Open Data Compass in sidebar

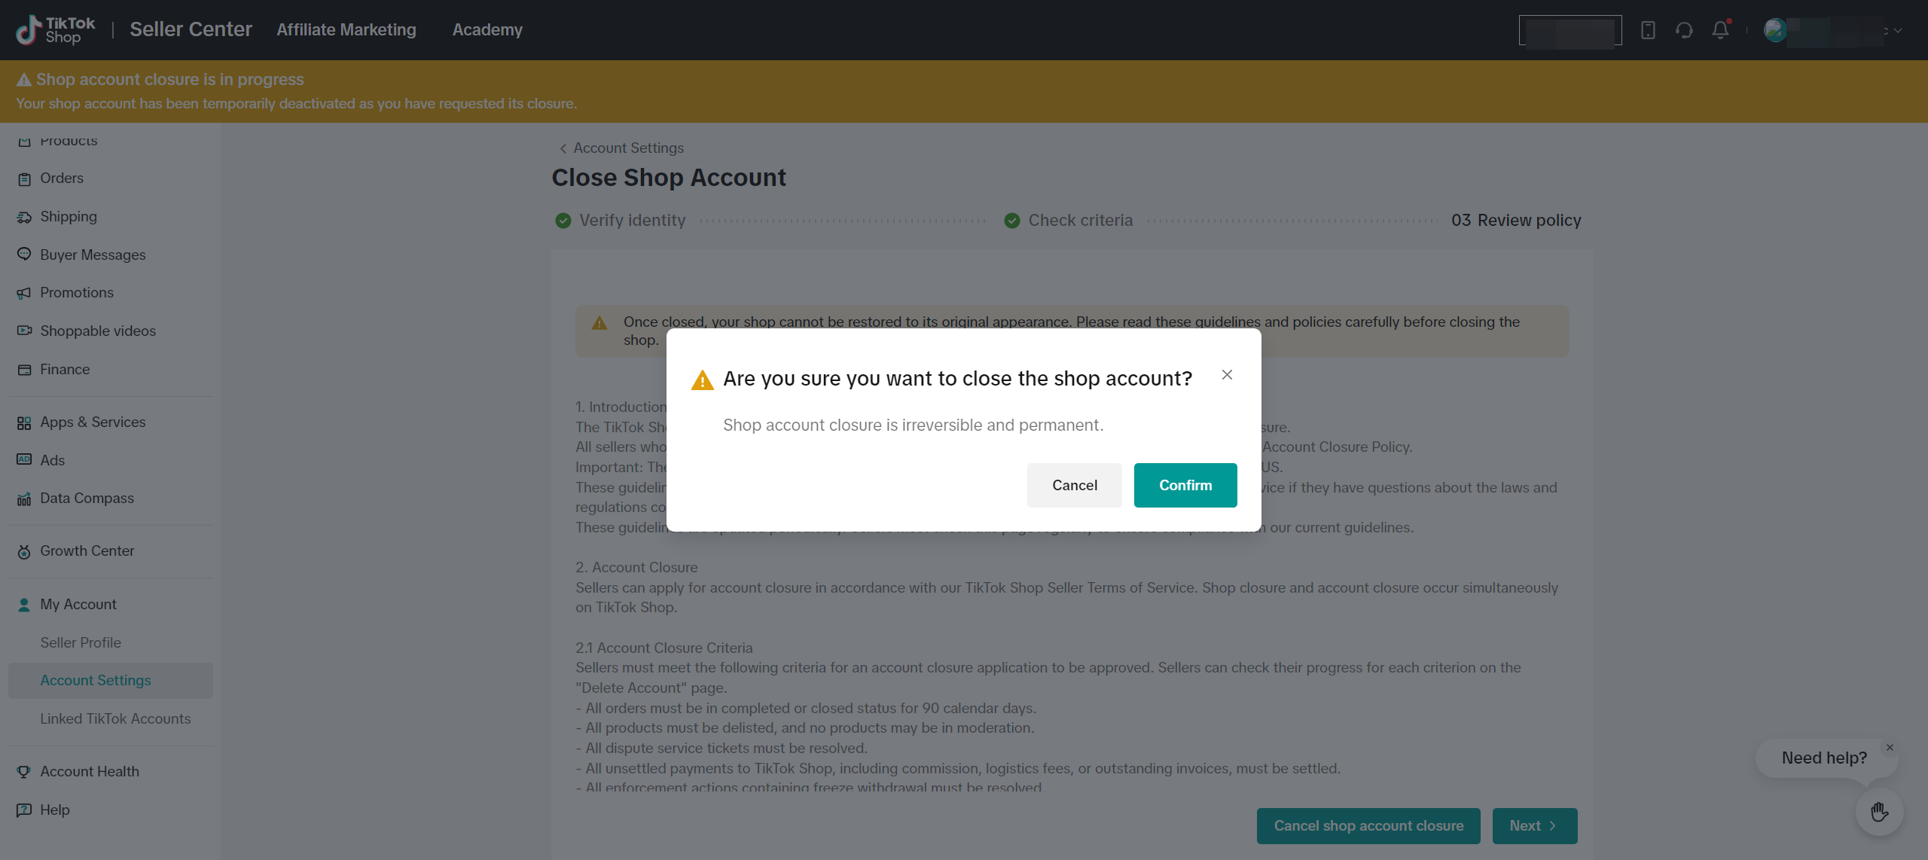tap(87, 499)
